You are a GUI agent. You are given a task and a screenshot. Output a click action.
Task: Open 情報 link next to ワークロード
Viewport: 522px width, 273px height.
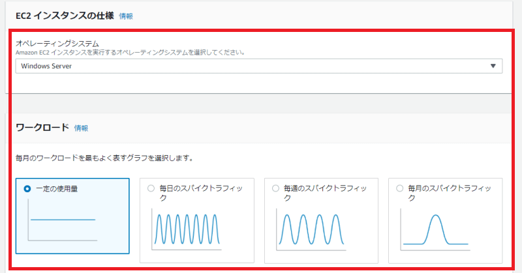tap(81, 128)
